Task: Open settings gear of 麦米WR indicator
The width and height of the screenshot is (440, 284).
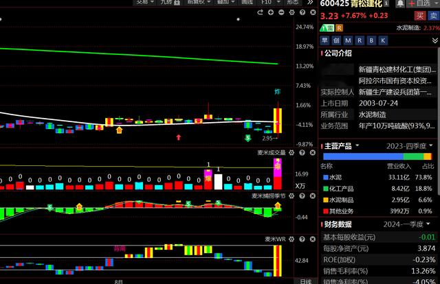Action: [x=291, y=239]
